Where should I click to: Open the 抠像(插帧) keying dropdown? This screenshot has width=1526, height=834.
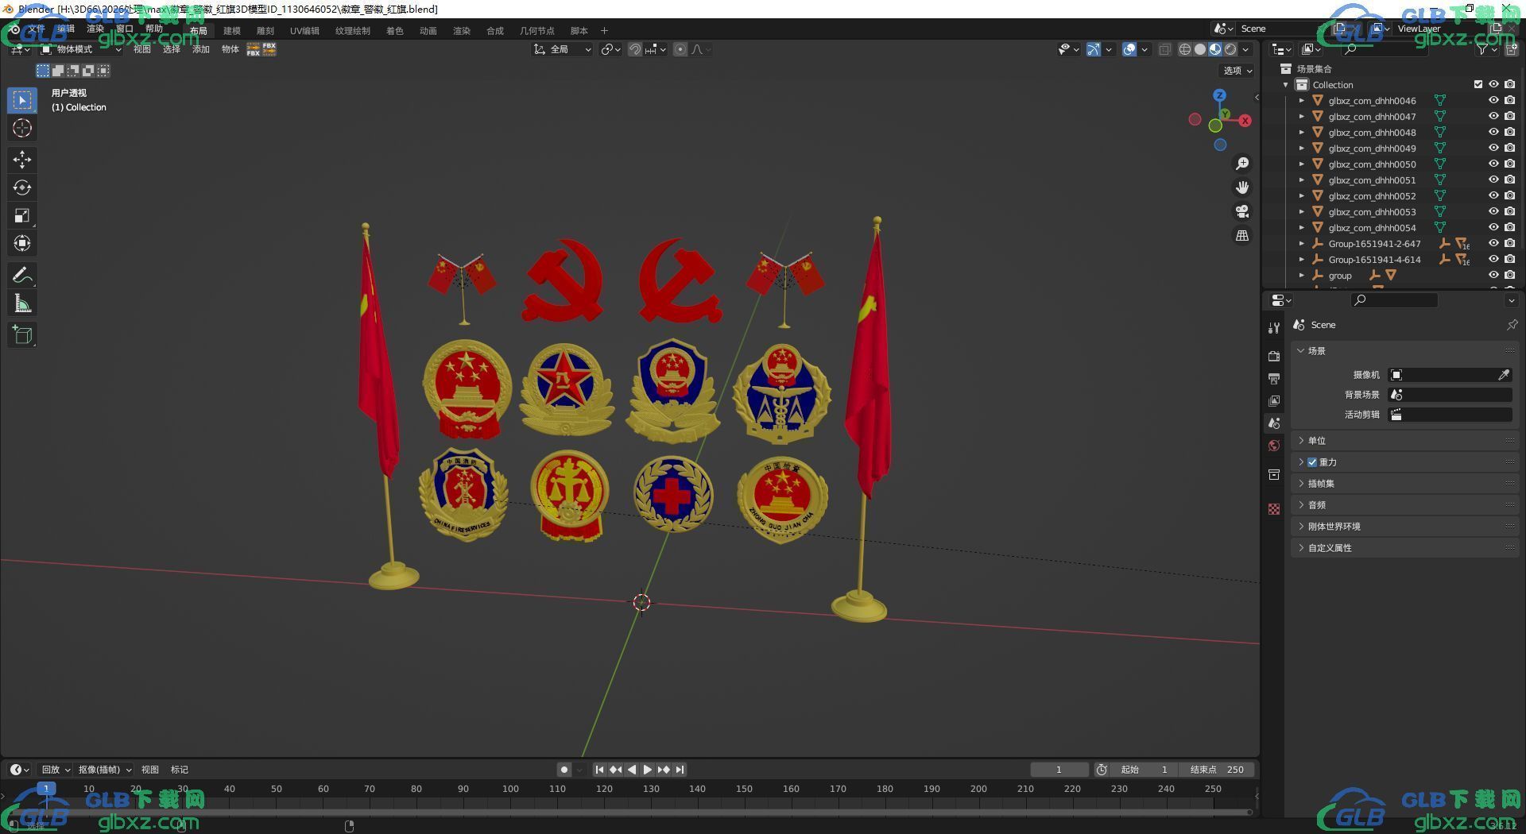[x=105, y=770]
